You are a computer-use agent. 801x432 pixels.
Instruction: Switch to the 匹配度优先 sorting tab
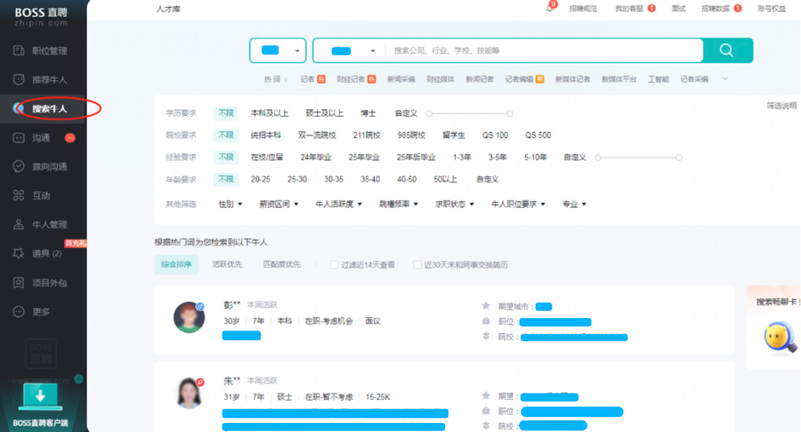pos(281,265)
